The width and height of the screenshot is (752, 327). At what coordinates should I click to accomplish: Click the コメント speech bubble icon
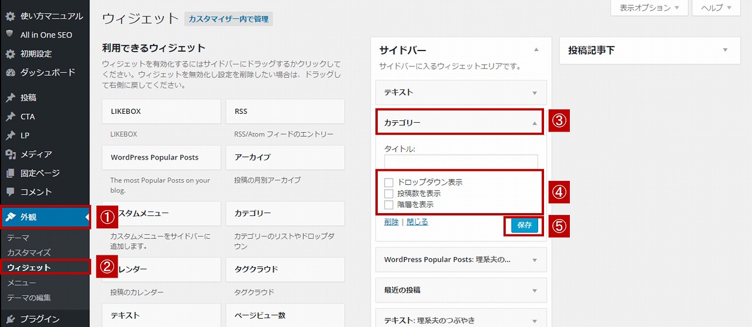click(x=10, y=192)
